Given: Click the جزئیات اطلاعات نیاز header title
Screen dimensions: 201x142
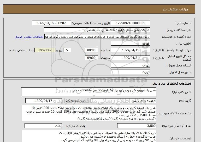Looking at the screenshot, I should click(x=175, y=9).
